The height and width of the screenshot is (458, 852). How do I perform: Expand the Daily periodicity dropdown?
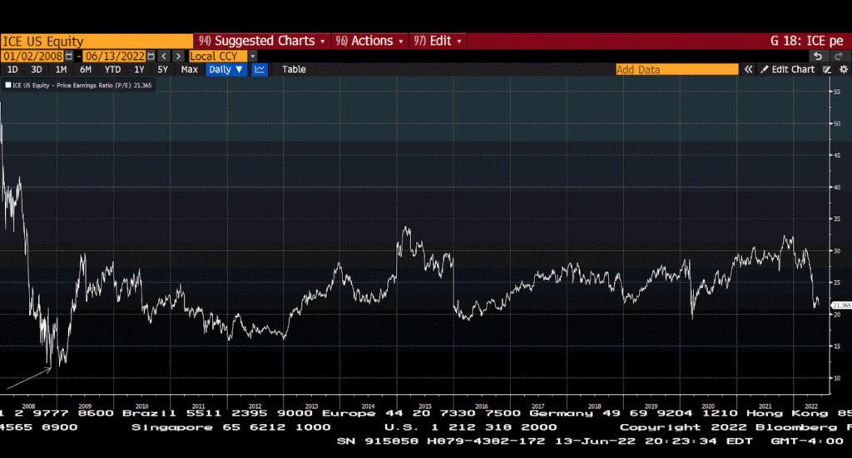(x=226, y=70)
